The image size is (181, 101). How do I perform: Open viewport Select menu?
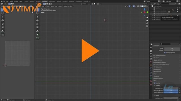point(52,6)
